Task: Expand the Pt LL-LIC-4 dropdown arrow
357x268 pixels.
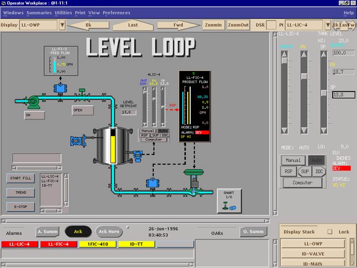Action: coord(327,25)
